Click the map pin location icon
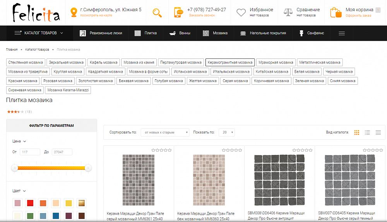Image resolution: width=387 pixels, height=222 pixels. 74,12
